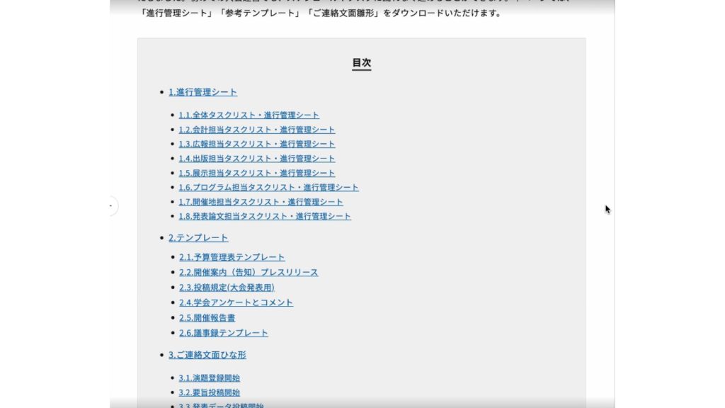Visit 1.7.開催地担当タスクリスト link
This screenshot has height=408, width=725.
click(261, 202)
